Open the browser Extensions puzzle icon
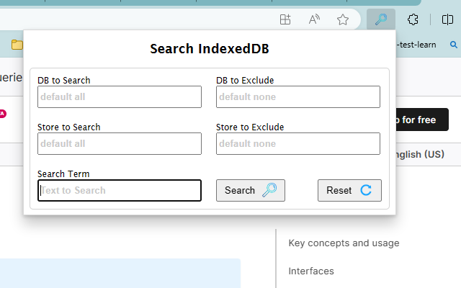Viewport: 461px width, 288px height. pyautogui.click(x=413, y=19)
